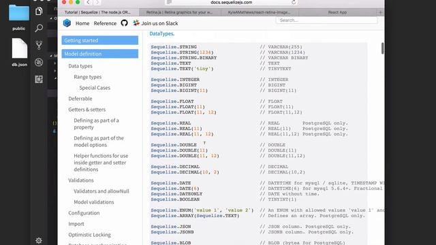Reload the page with refresh icon
Image resolution: width=436 pixels, height=245 pixels.
294,2
